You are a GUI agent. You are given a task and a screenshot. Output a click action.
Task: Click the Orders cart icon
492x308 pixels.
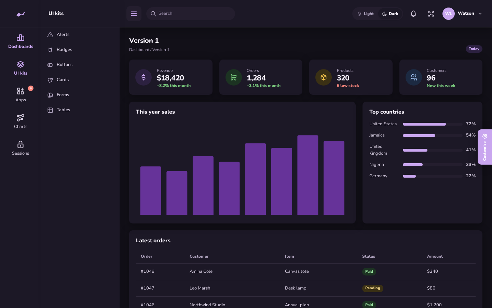[234, 77]
